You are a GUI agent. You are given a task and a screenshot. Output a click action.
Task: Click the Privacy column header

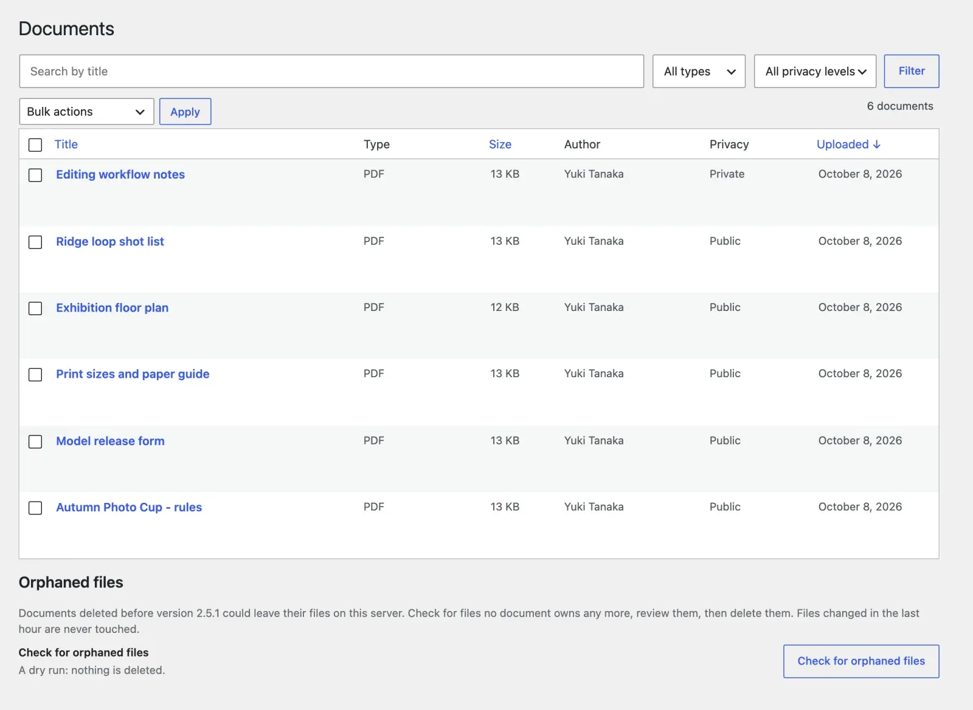(729, 145)
